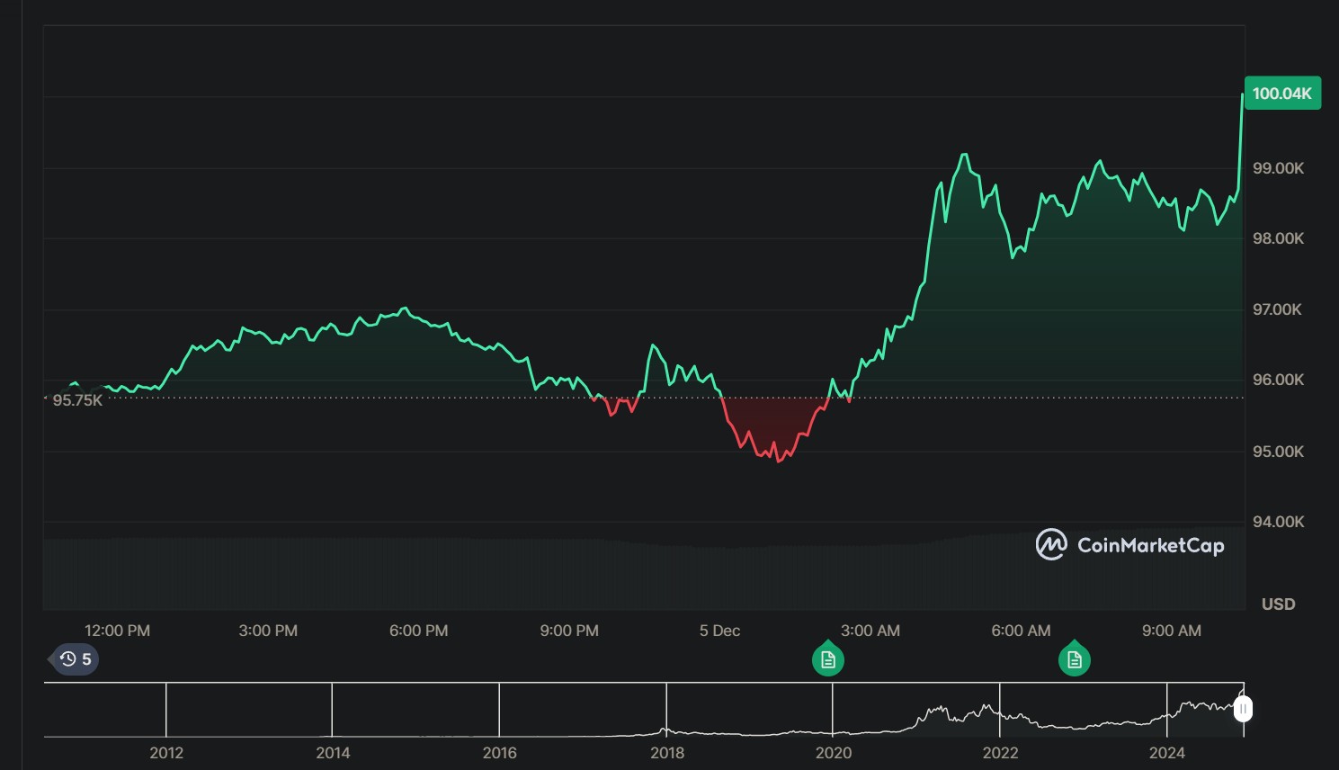Screen dimensions: 1339x770
Task: Click the range slider handle in the navigator
Action: tap(1243, 710)
